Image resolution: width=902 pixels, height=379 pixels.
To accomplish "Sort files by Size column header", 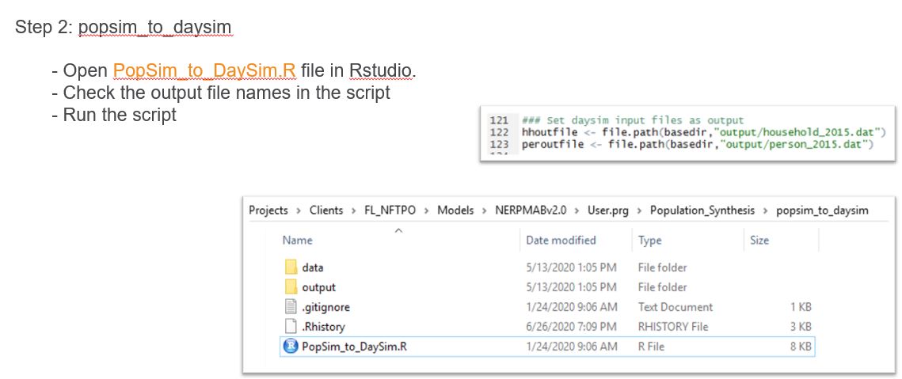I will click(759, 241).
